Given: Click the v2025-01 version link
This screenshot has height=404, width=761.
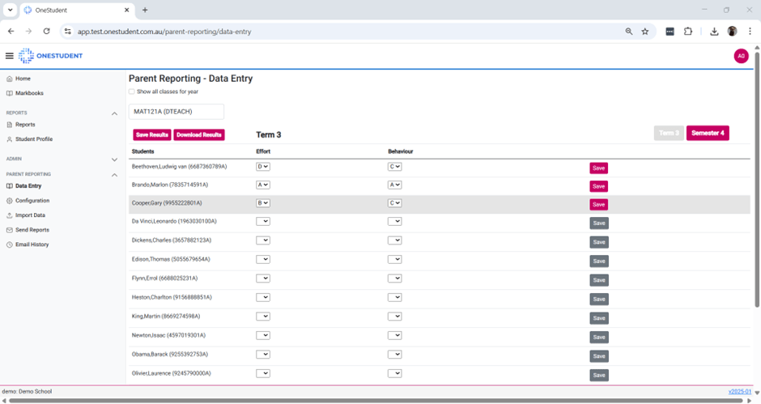Looking at the screenshot, I should point(739,391).
